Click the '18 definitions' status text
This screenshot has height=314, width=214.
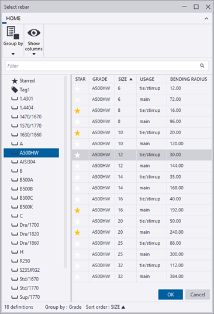[x=19, y=307]
